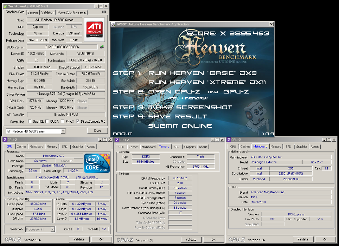Open the ATI Radeon HD 5900 Series dropdown
The height and width of the screenshot is (246, 339).
click(63, 131)
